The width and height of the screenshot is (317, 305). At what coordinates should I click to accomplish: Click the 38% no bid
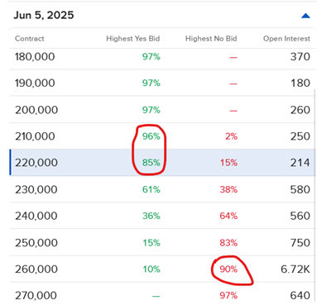[x=228, y=189]
